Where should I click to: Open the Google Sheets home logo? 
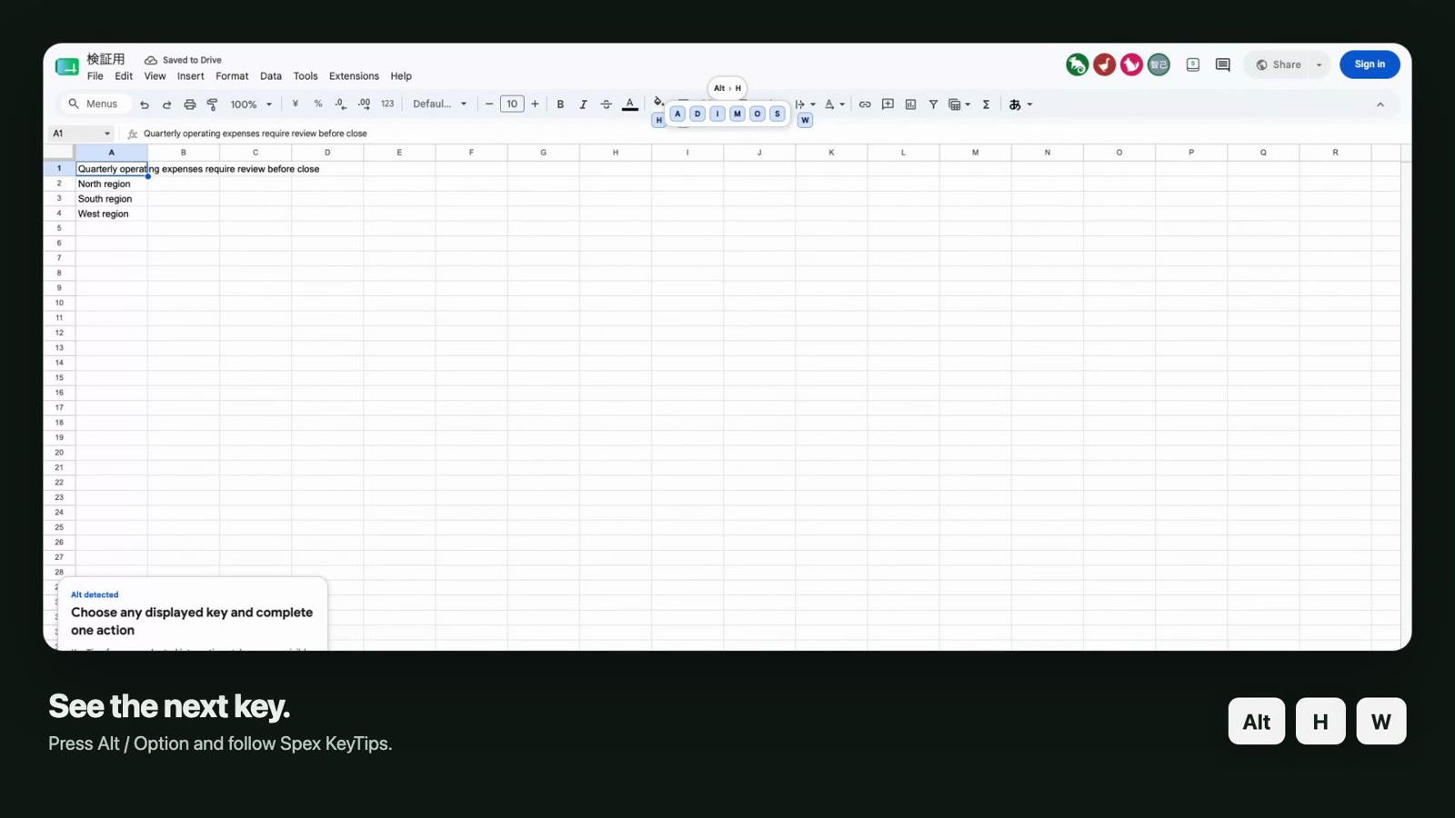67,66
